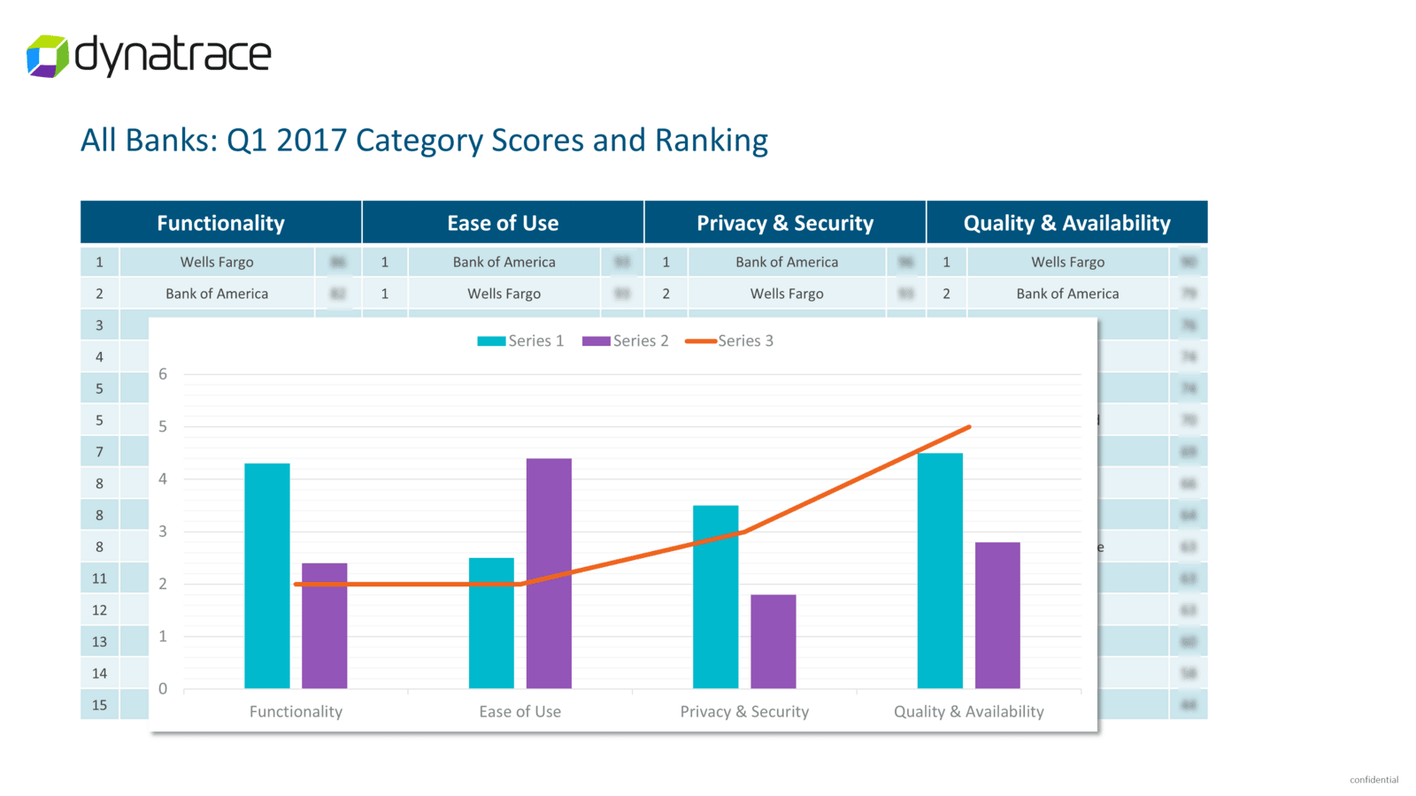The width and height of the screenshot is (1416, 796).
Task: Click the slide title All Banks Q1 2017
Action: click(424, 141)
